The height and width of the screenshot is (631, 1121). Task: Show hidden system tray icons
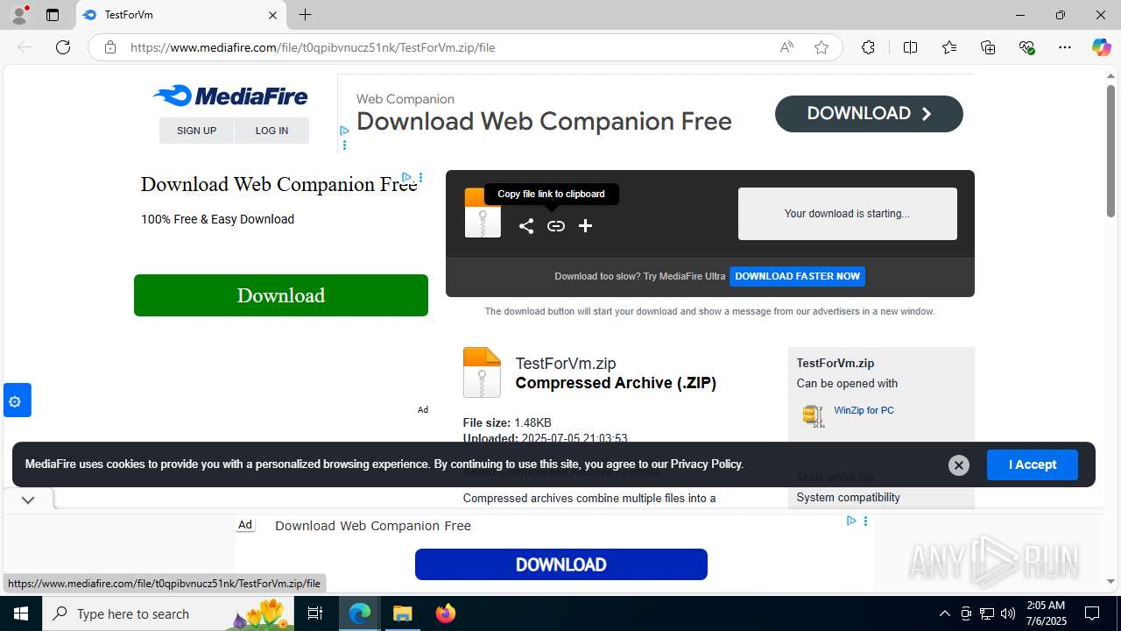[944, 613]
